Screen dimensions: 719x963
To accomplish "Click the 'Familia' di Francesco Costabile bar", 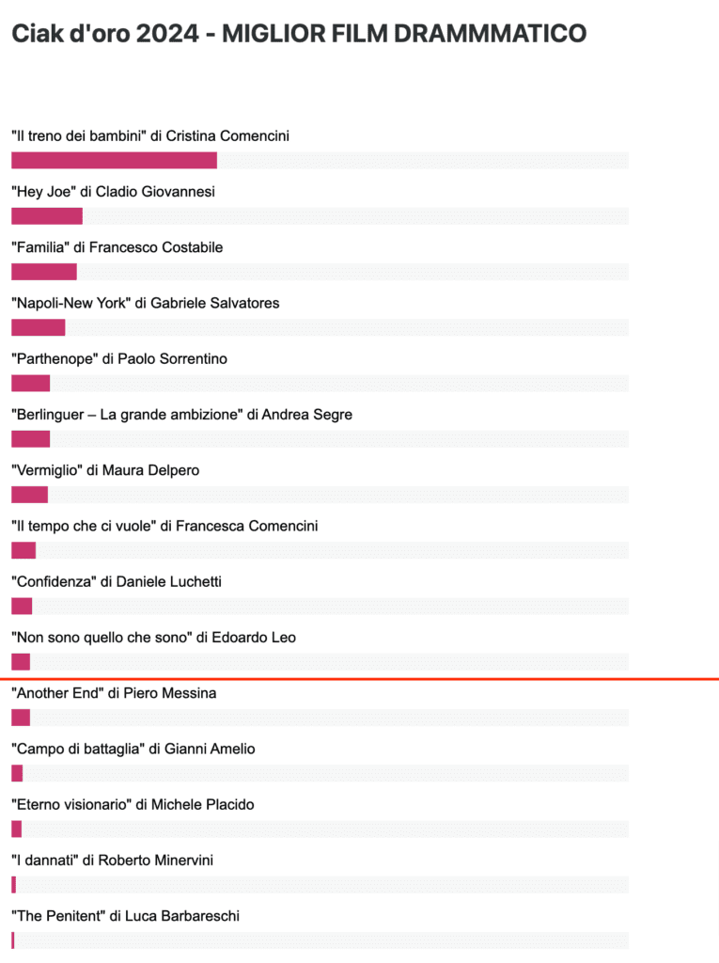I will point(44,272).
